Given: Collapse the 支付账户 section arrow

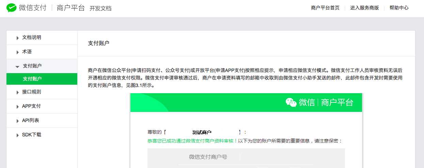Looking at the screenshot, I should coord(17,67).
